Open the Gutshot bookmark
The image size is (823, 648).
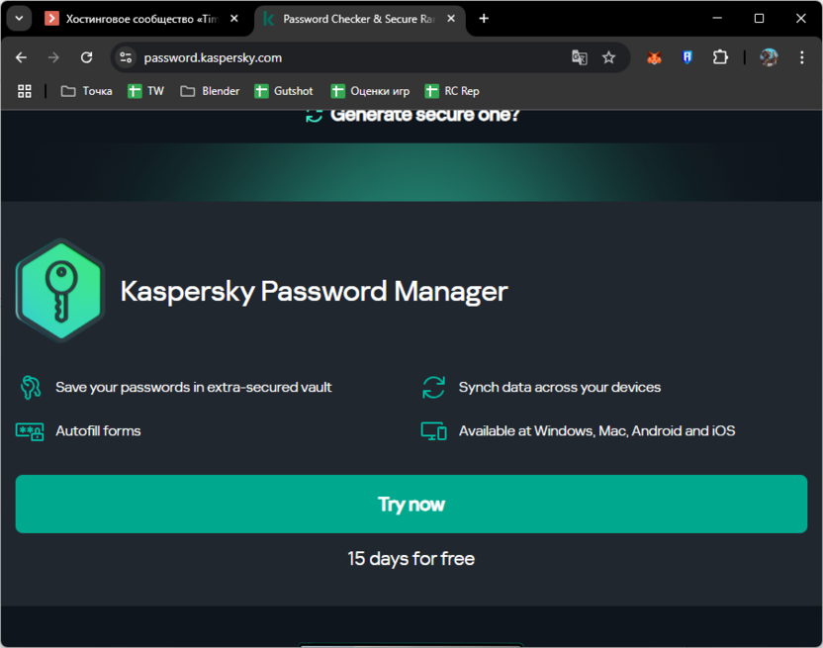pos(284,91)
